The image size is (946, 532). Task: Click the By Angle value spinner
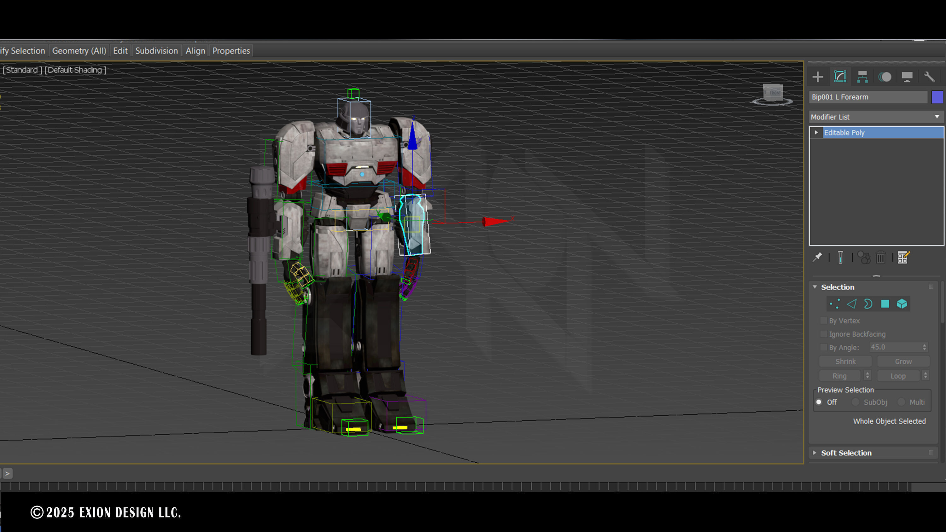(x=925, y=347)
